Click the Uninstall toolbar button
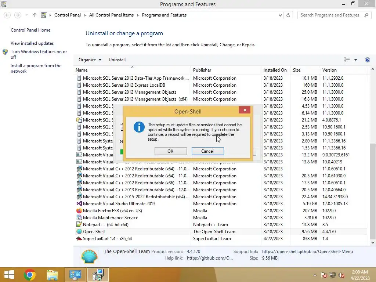376x282 pixels. click(x=117, y=60)
